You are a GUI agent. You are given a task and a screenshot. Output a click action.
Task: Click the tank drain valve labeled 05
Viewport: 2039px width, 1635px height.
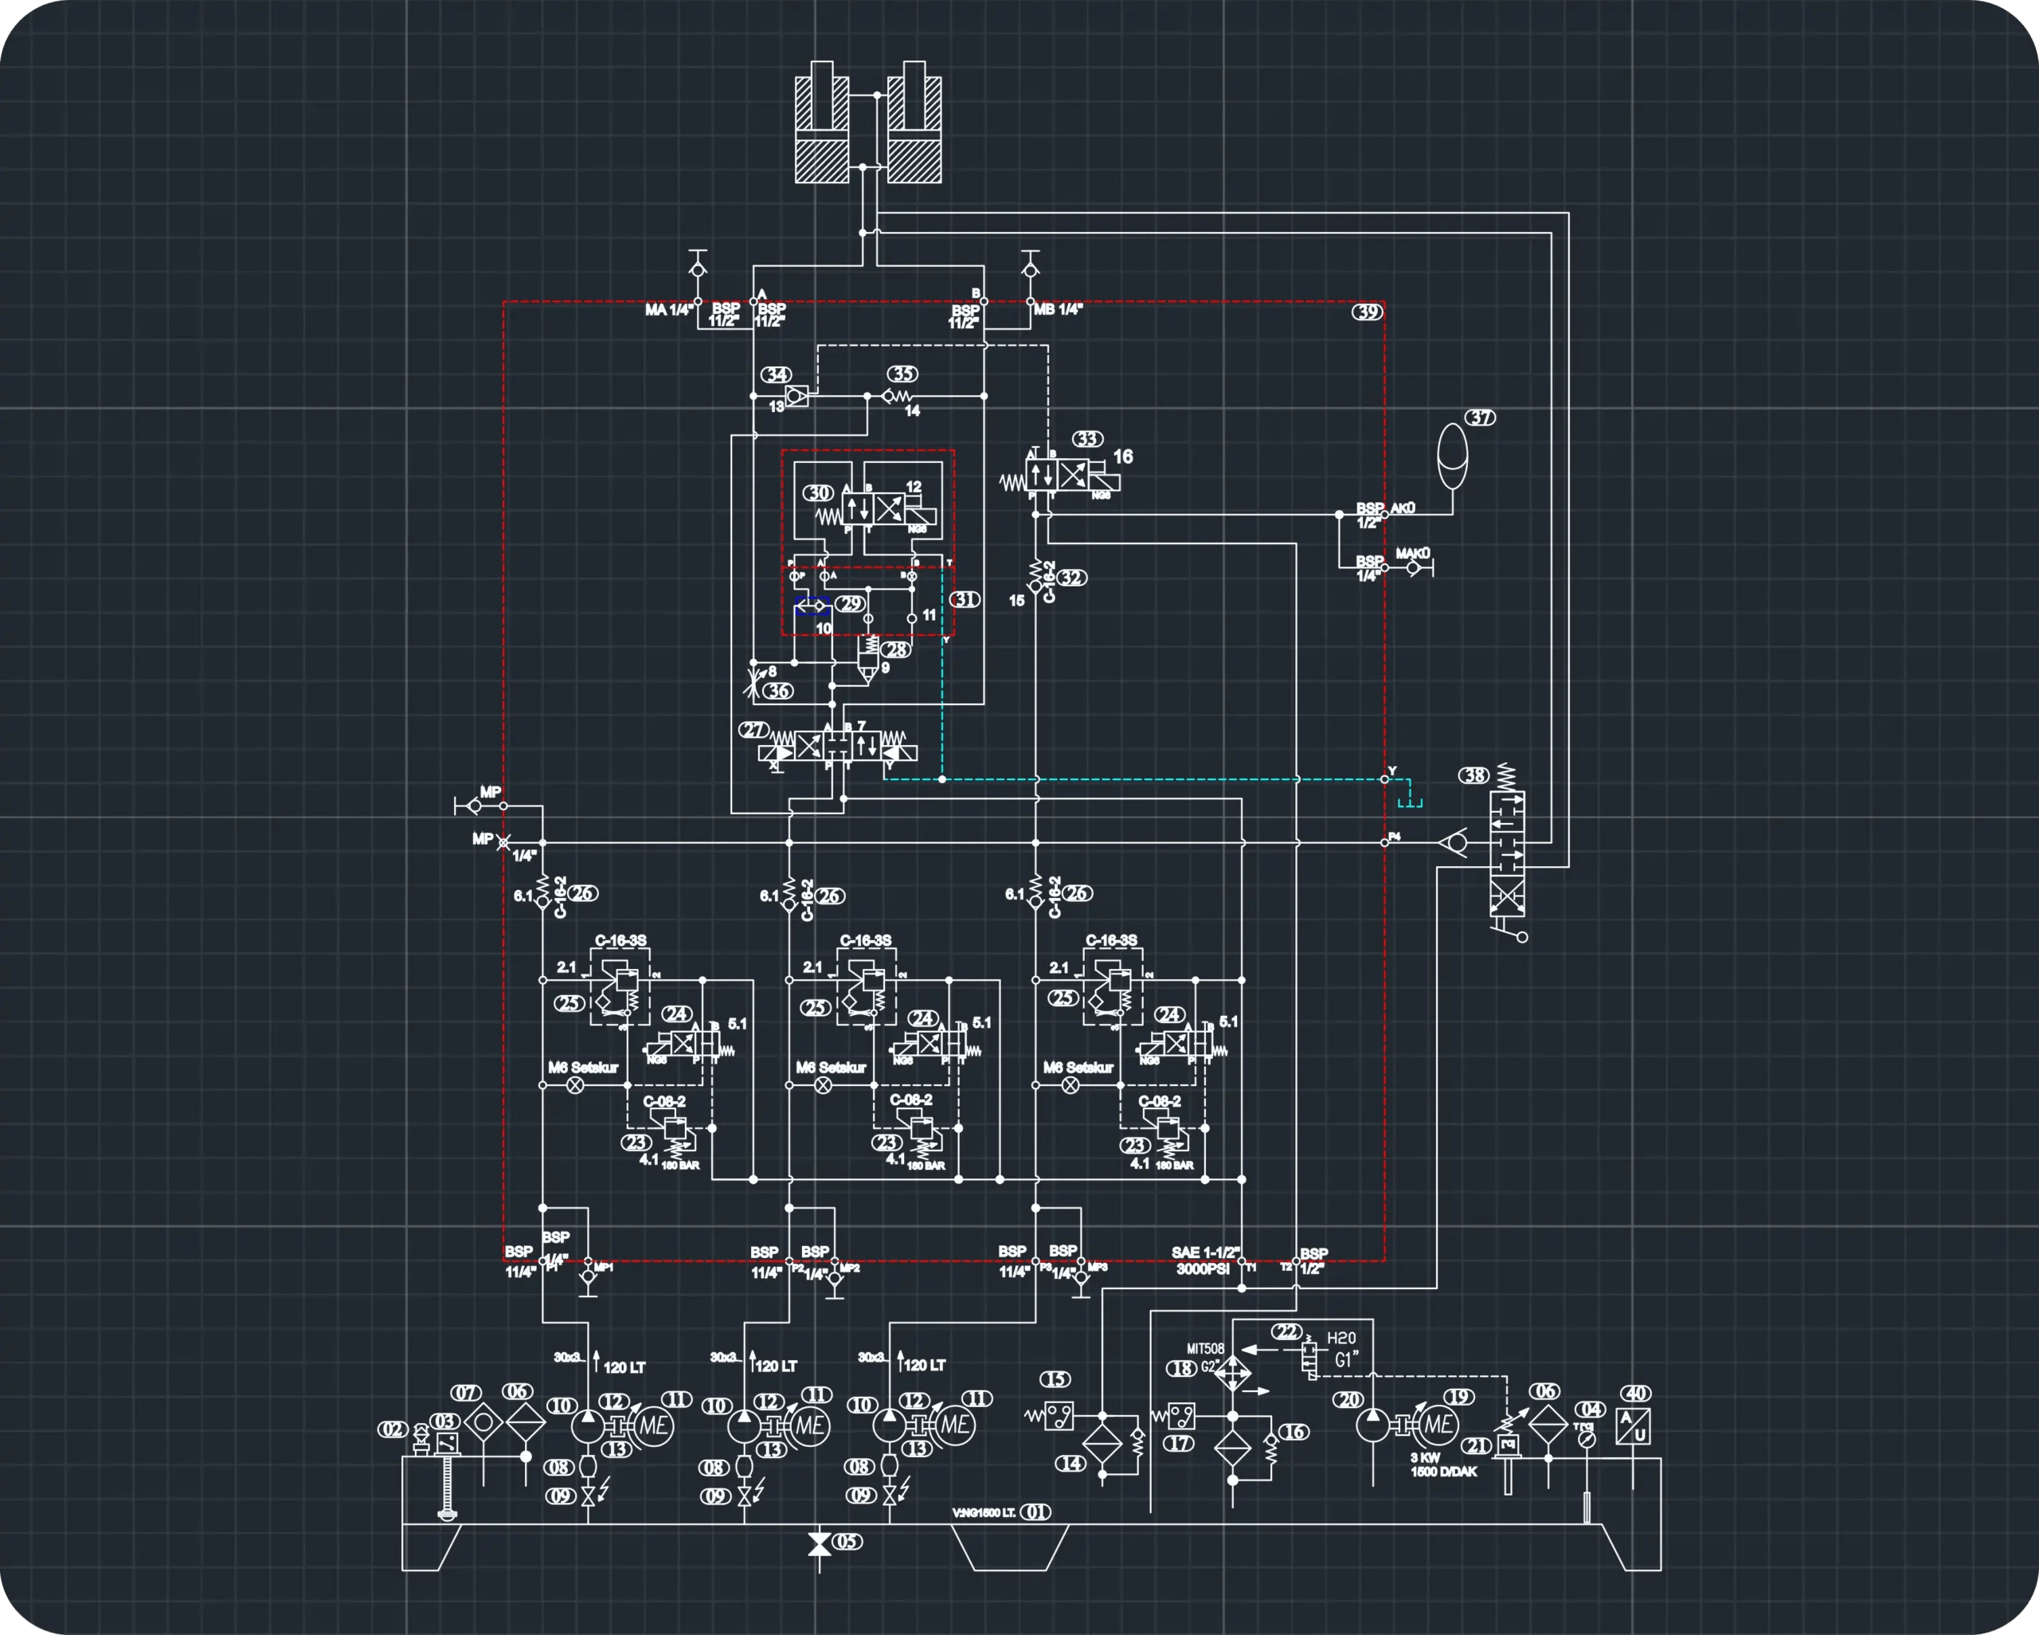(819, 1544)
